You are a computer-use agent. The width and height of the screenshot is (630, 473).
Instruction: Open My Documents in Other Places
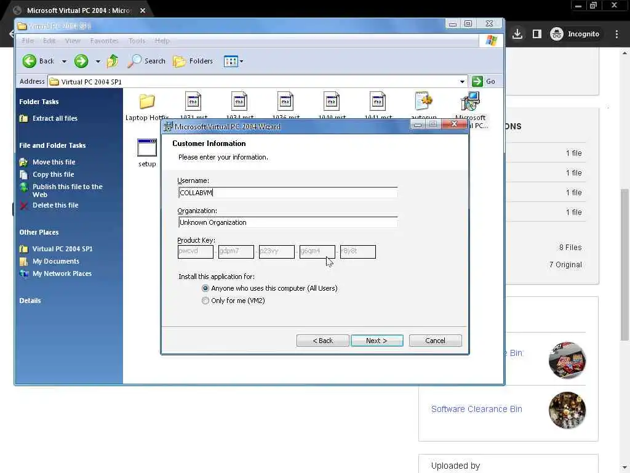(x=56, y=261)
